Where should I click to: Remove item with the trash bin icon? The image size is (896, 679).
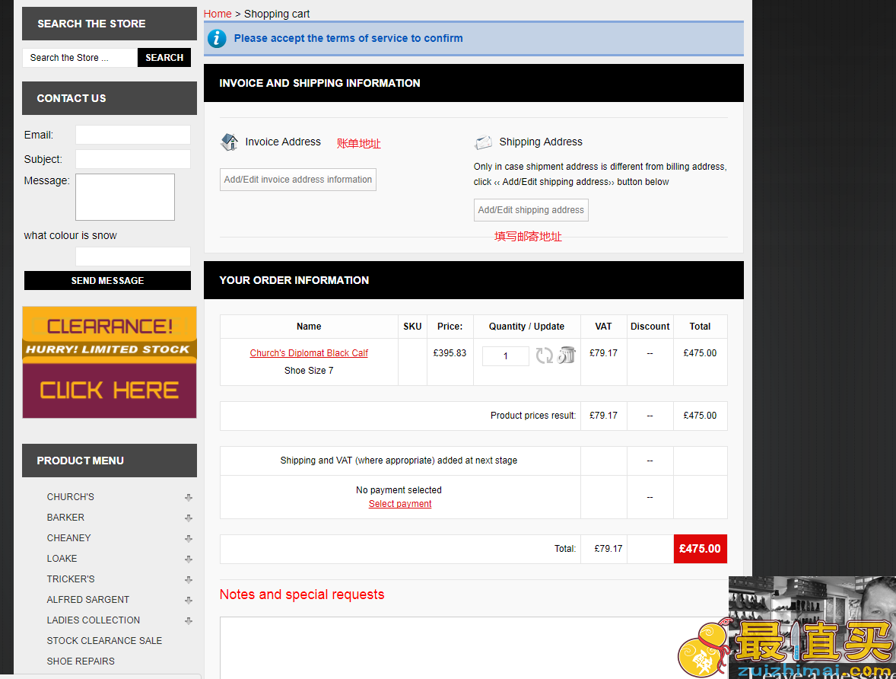(x=567, y=355)
